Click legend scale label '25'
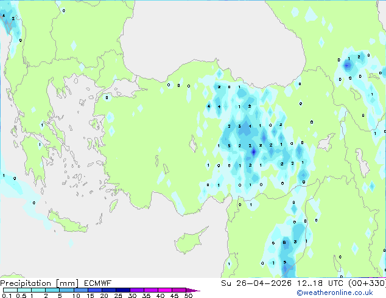386x298 pixels. tap(118, 296)
